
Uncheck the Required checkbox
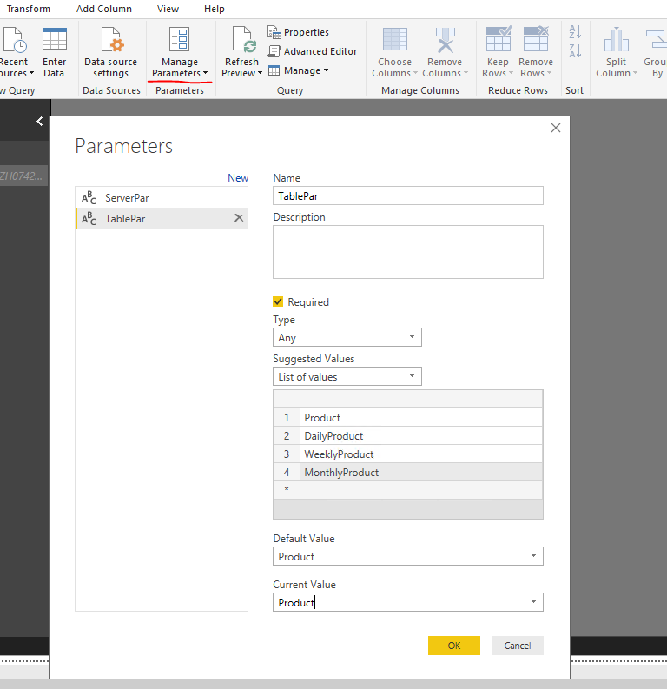point(278,301)
